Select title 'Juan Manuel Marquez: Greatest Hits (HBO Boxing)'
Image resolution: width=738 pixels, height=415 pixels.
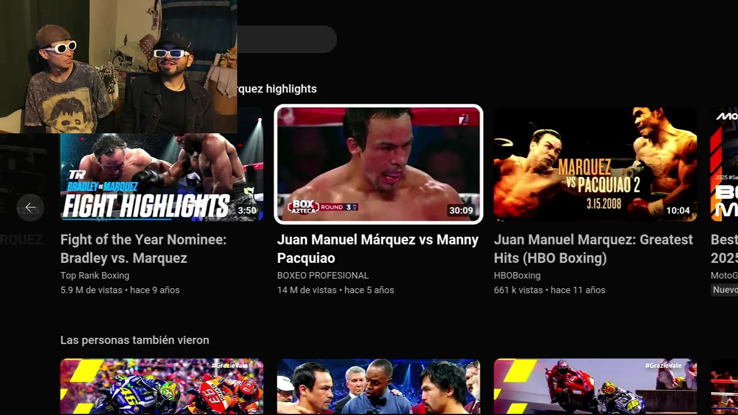point(593,248)
